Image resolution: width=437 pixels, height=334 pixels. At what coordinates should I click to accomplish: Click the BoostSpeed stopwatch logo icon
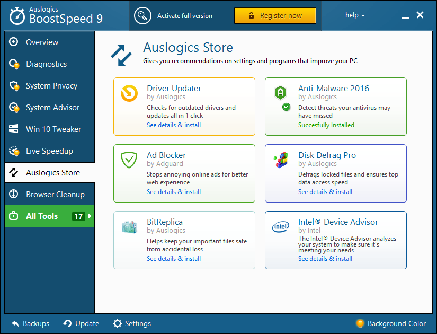[x=17, y=16]
